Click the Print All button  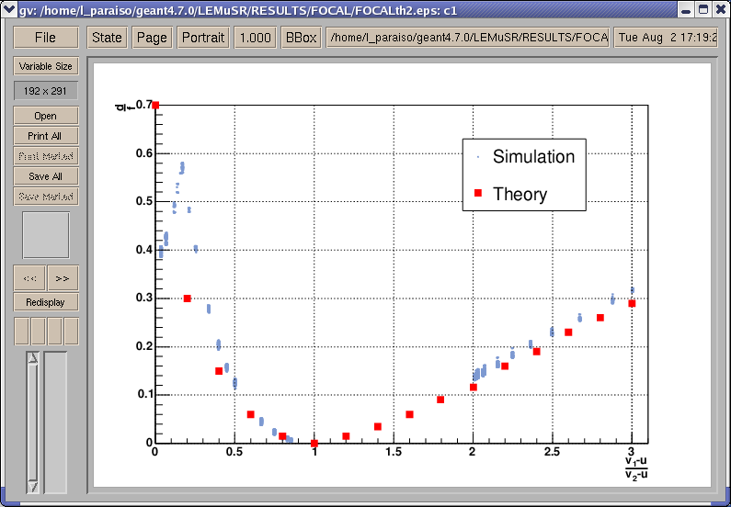coord(45,136)
